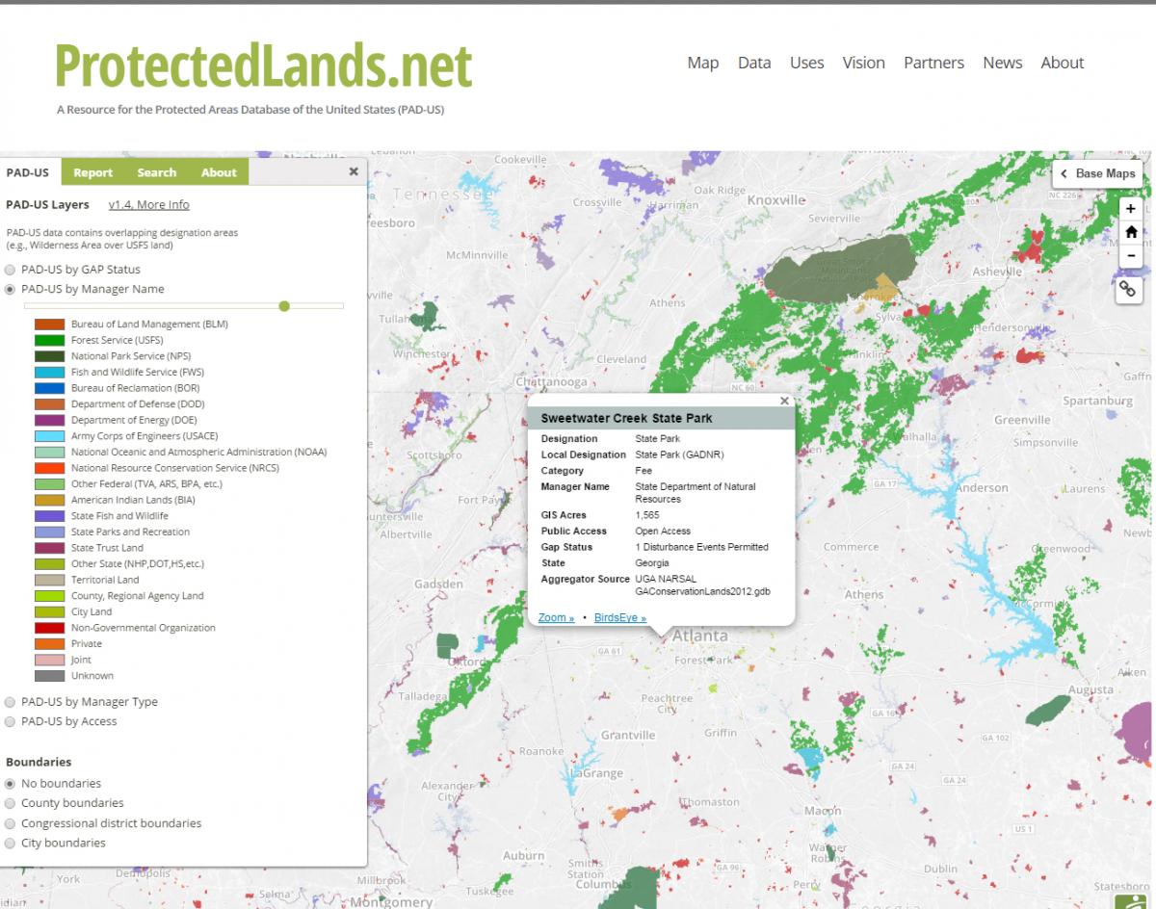Open the Data page in top navigation
The image size is (1156, 909).
point(754,63)
